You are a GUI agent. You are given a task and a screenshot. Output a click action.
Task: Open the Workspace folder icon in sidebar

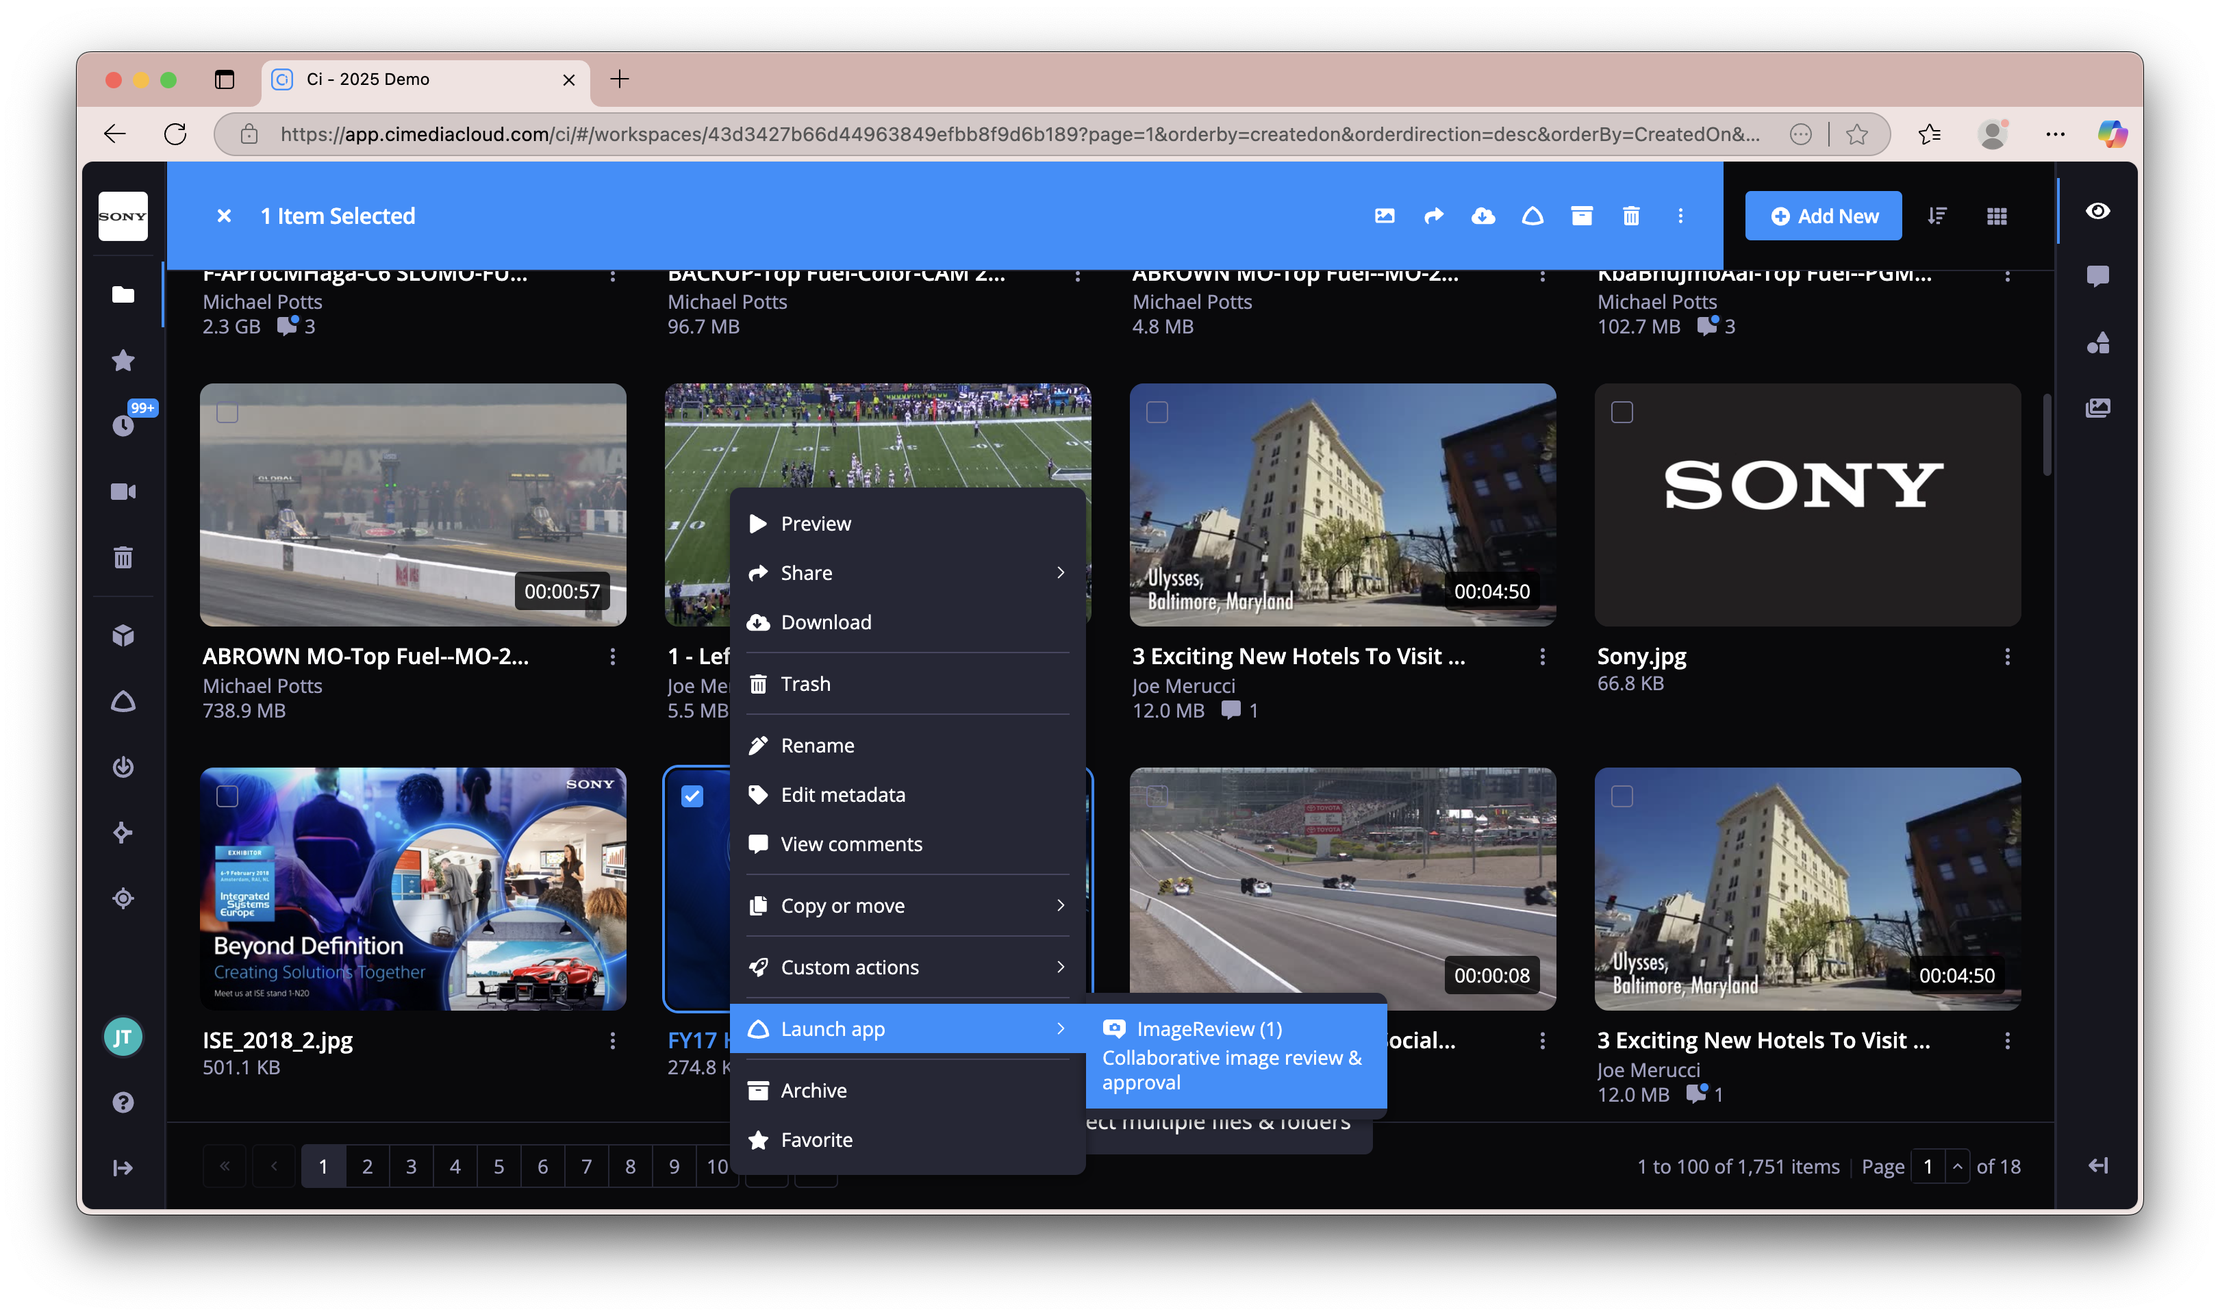(123, 295)
